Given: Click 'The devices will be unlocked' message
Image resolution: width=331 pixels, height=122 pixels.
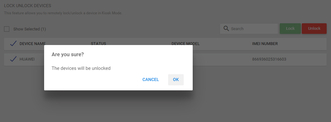Looking at the screenshot, I should (81, 68).
